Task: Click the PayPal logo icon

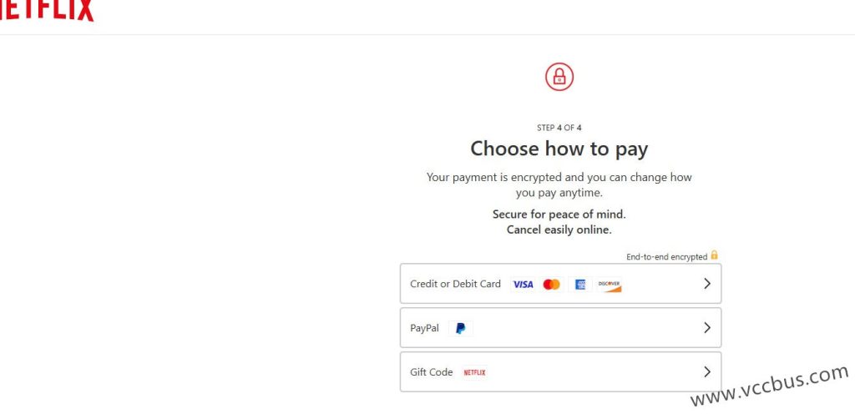Action: coord(460,329)
